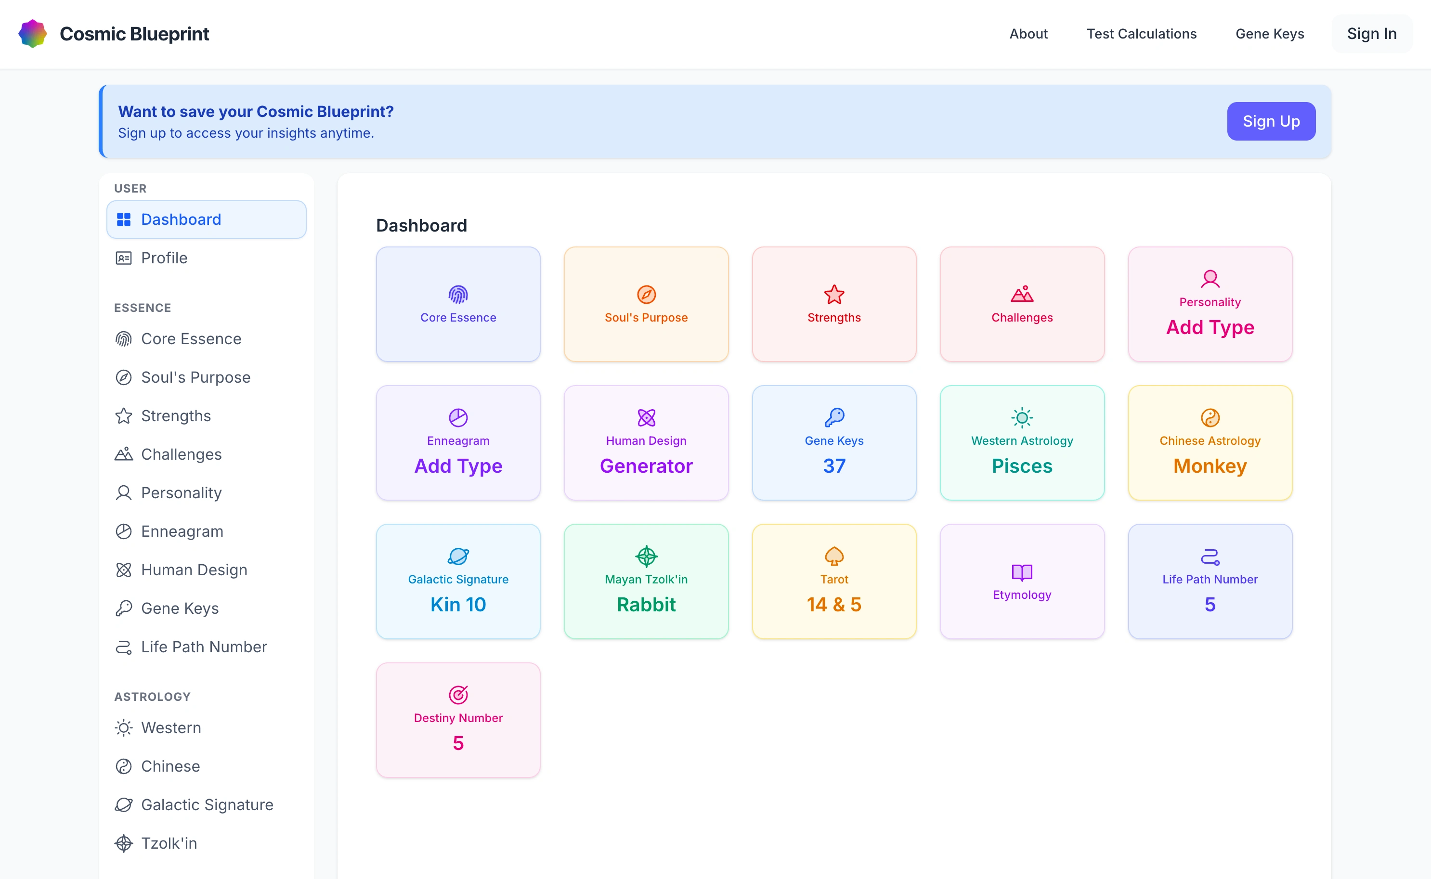Click the planet icon beside sidebar Galactic Signature
The image size is (1431, 879).
123,804
